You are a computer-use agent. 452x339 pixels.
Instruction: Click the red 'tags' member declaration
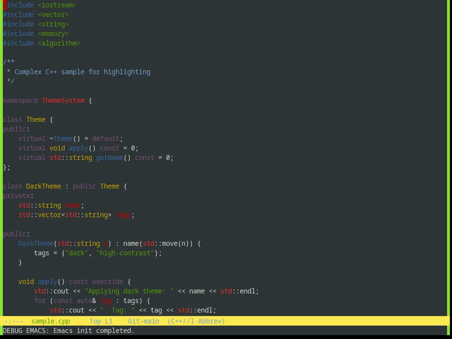click(123, 215)
